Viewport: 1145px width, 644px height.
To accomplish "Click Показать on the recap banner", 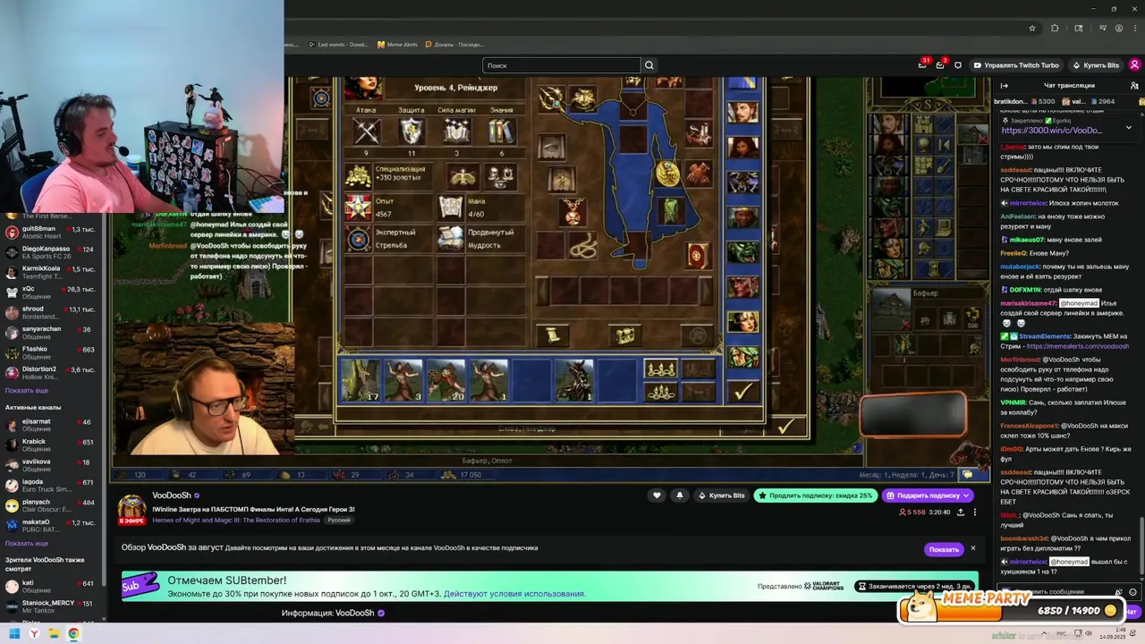I will [944, 549].
